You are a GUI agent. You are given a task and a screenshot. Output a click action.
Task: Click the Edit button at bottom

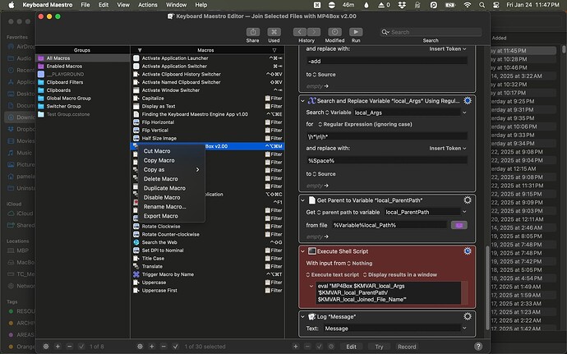point(351,347)
